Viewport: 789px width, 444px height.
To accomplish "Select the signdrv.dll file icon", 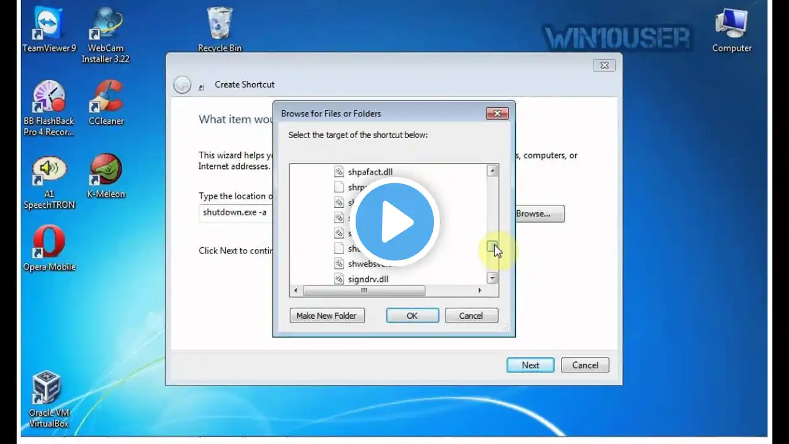I will pyautogui.click(x=338, y=279).
